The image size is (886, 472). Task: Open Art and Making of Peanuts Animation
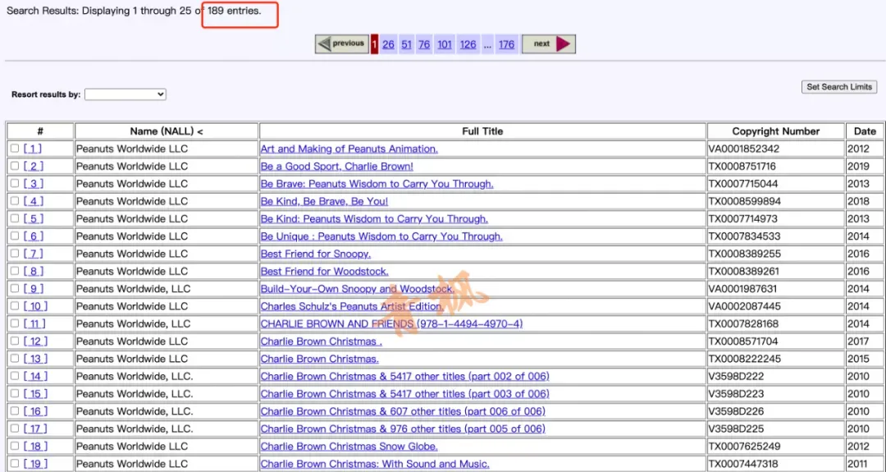[x=349, y=149]
